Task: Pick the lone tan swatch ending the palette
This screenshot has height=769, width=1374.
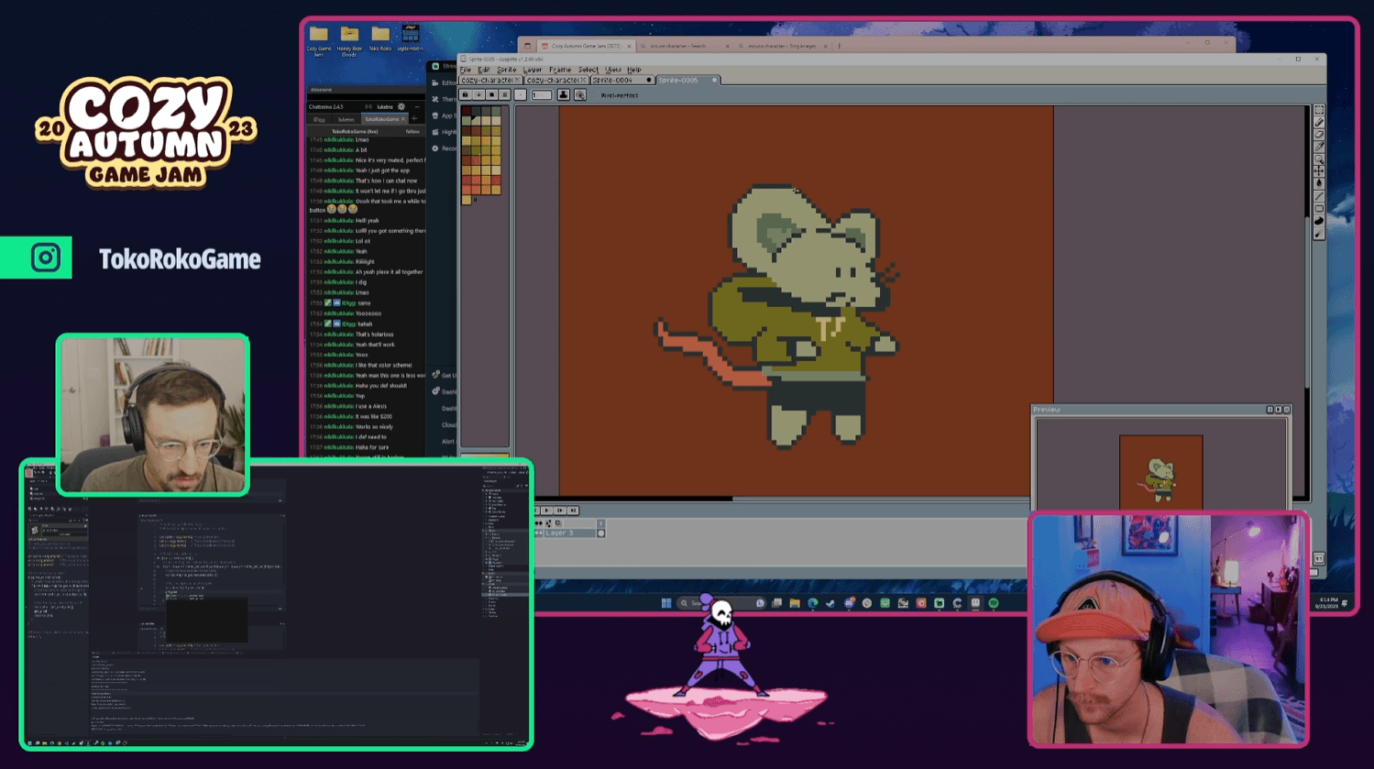Action: (466, 199)
